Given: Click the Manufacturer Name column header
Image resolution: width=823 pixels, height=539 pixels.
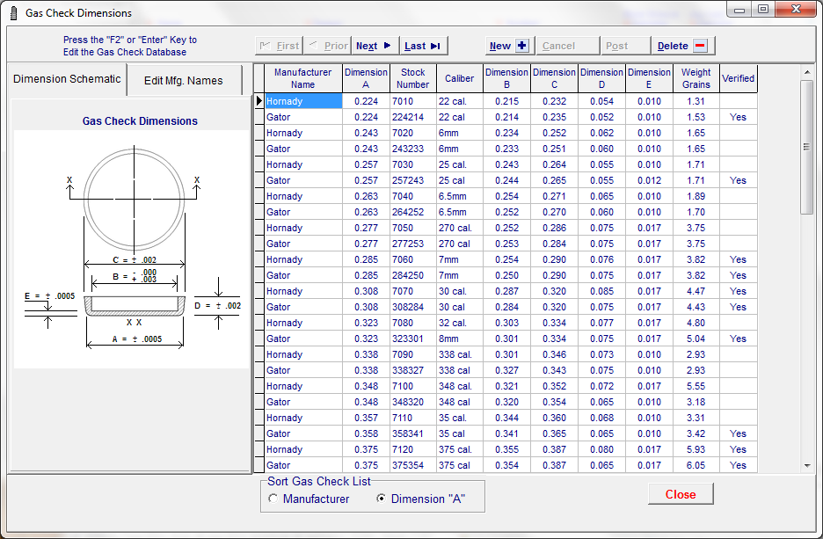Looking at the screenshot, I should [x=302, y=79].
